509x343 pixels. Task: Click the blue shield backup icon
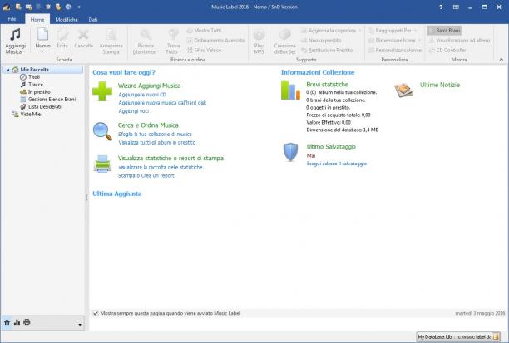pyautogui.click(x=290, y=152)
